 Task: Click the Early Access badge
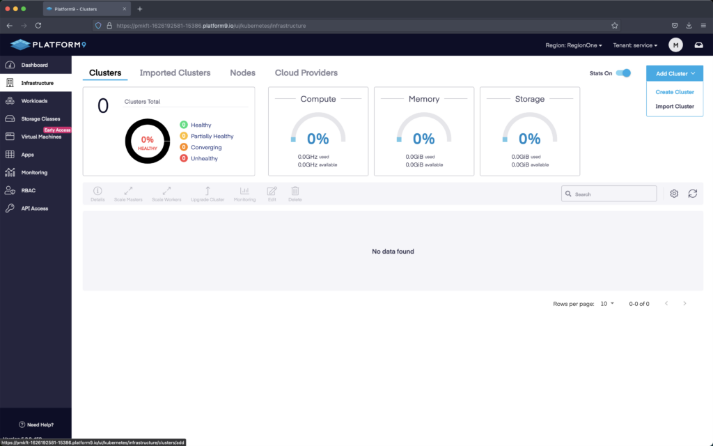[57, 130]
